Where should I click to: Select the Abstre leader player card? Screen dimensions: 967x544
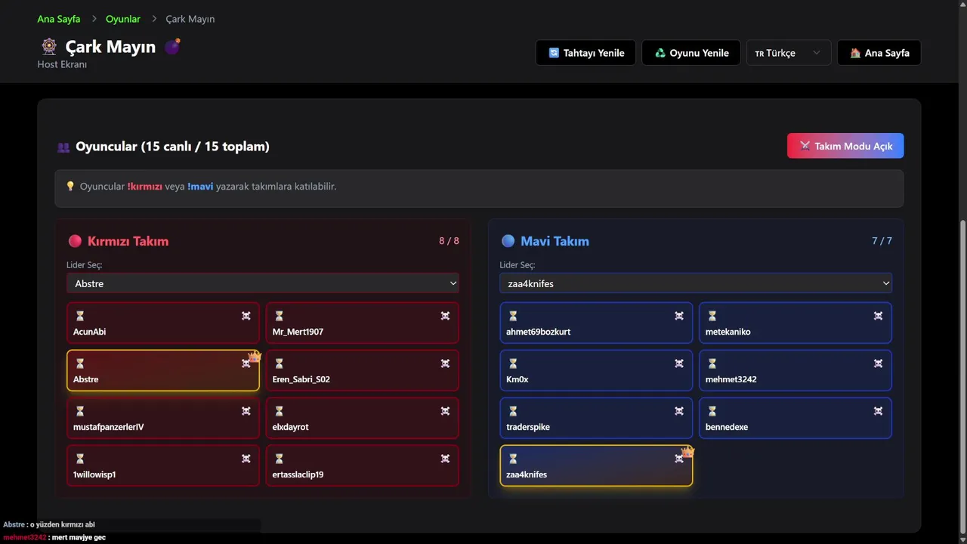coord(151,372)
